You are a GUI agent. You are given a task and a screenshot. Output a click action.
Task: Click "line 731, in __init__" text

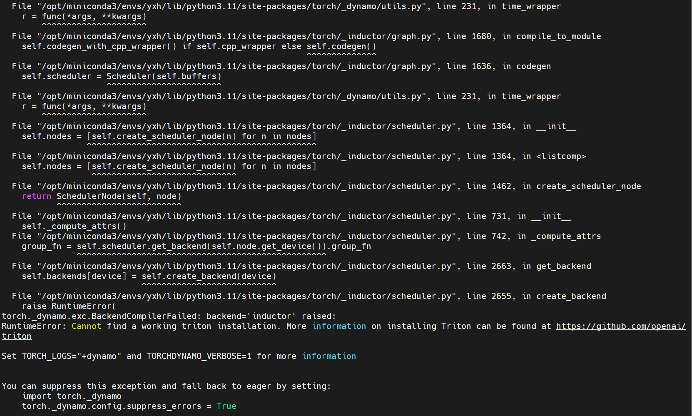[x=519, y=216]
